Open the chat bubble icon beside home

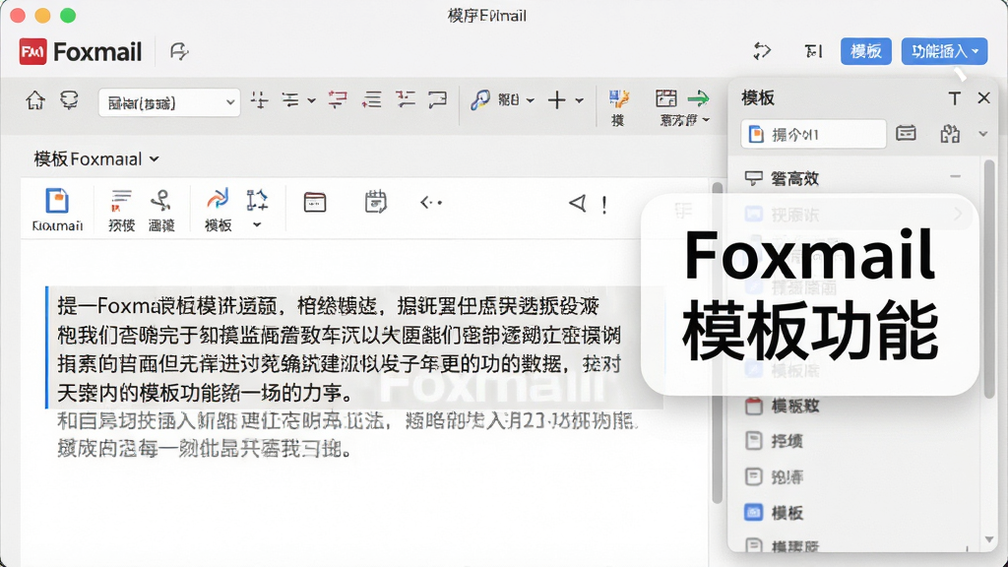[x=69, y=100]
